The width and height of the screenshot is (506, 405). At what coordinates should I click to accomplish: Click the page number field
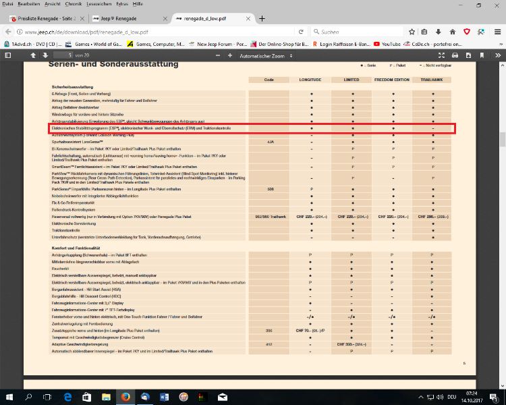point(62,55)
